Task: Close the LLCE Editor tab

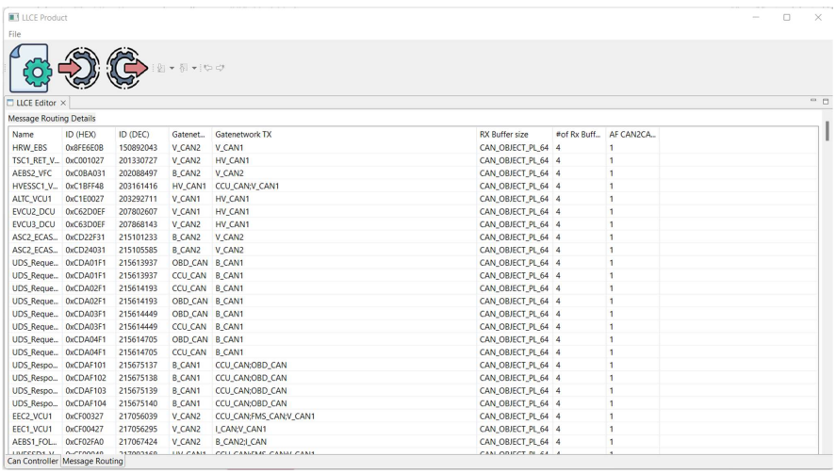Action: [64, 103]
